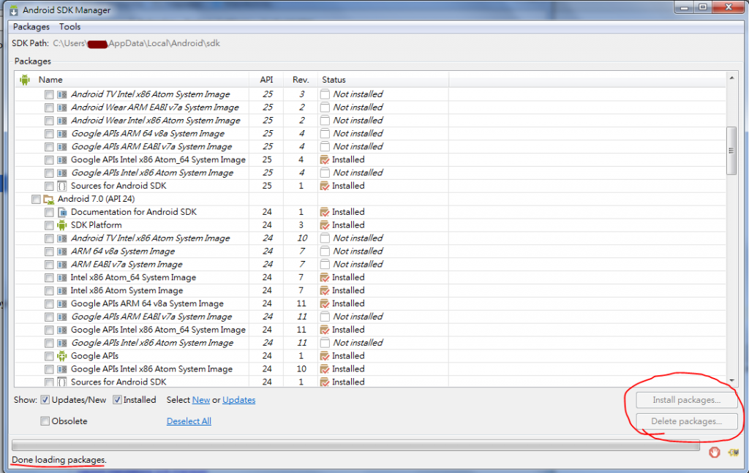Toggle the Updates/New show checkbox
Image resolution: width=749 pixels, height=473 pixels.
[45, 399]
